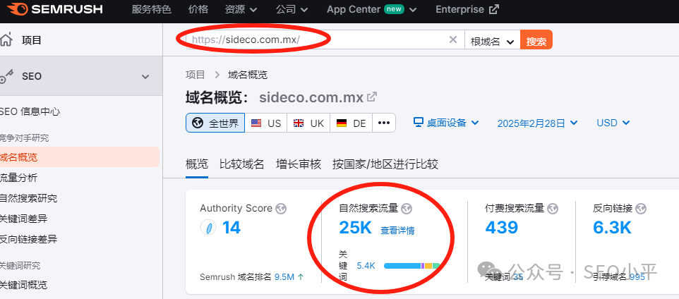Open 关键词差异 in sidebar
679x299 pixels.
[x=23, y=219]
